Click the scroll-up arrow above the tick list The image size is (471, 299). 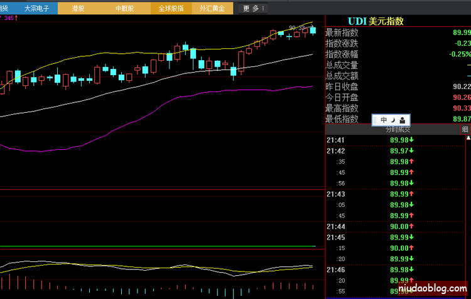pos(468,137)
